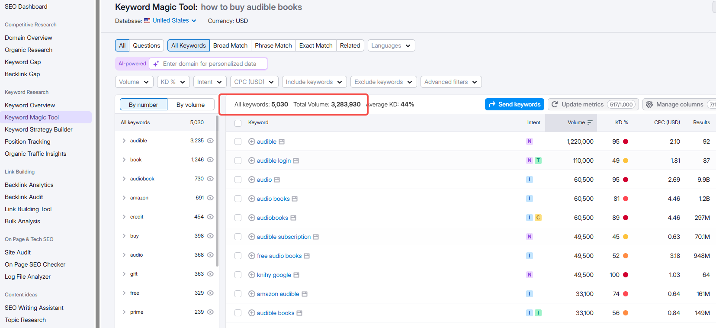Tick the select-all checkbox in header
Screen dimensions: 716x328
(238, 123)
